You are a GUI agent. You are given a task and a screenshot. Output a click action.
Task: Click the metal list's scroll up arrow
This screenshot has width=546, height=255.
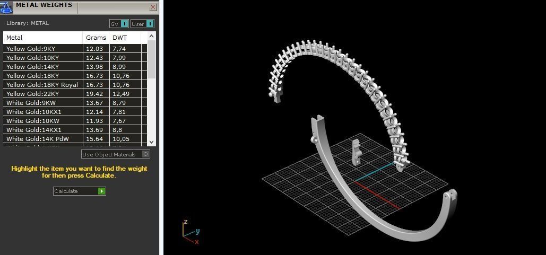(x=151, y=36)
